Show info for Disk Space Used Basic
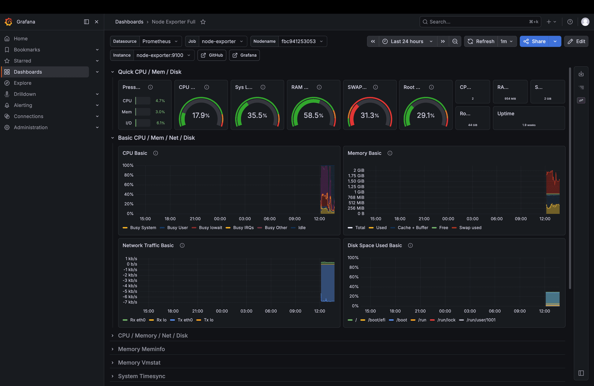The height and width of the screenshot is (386, 594). click(410, 246)
